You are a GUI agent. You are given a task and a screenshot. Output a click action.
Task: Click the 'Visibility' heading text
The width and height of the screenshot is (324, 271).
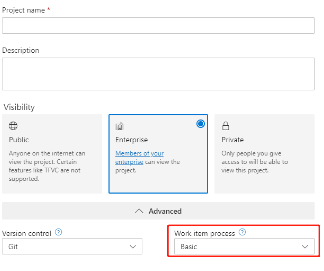pyautogui.click(x=19, y=107)
